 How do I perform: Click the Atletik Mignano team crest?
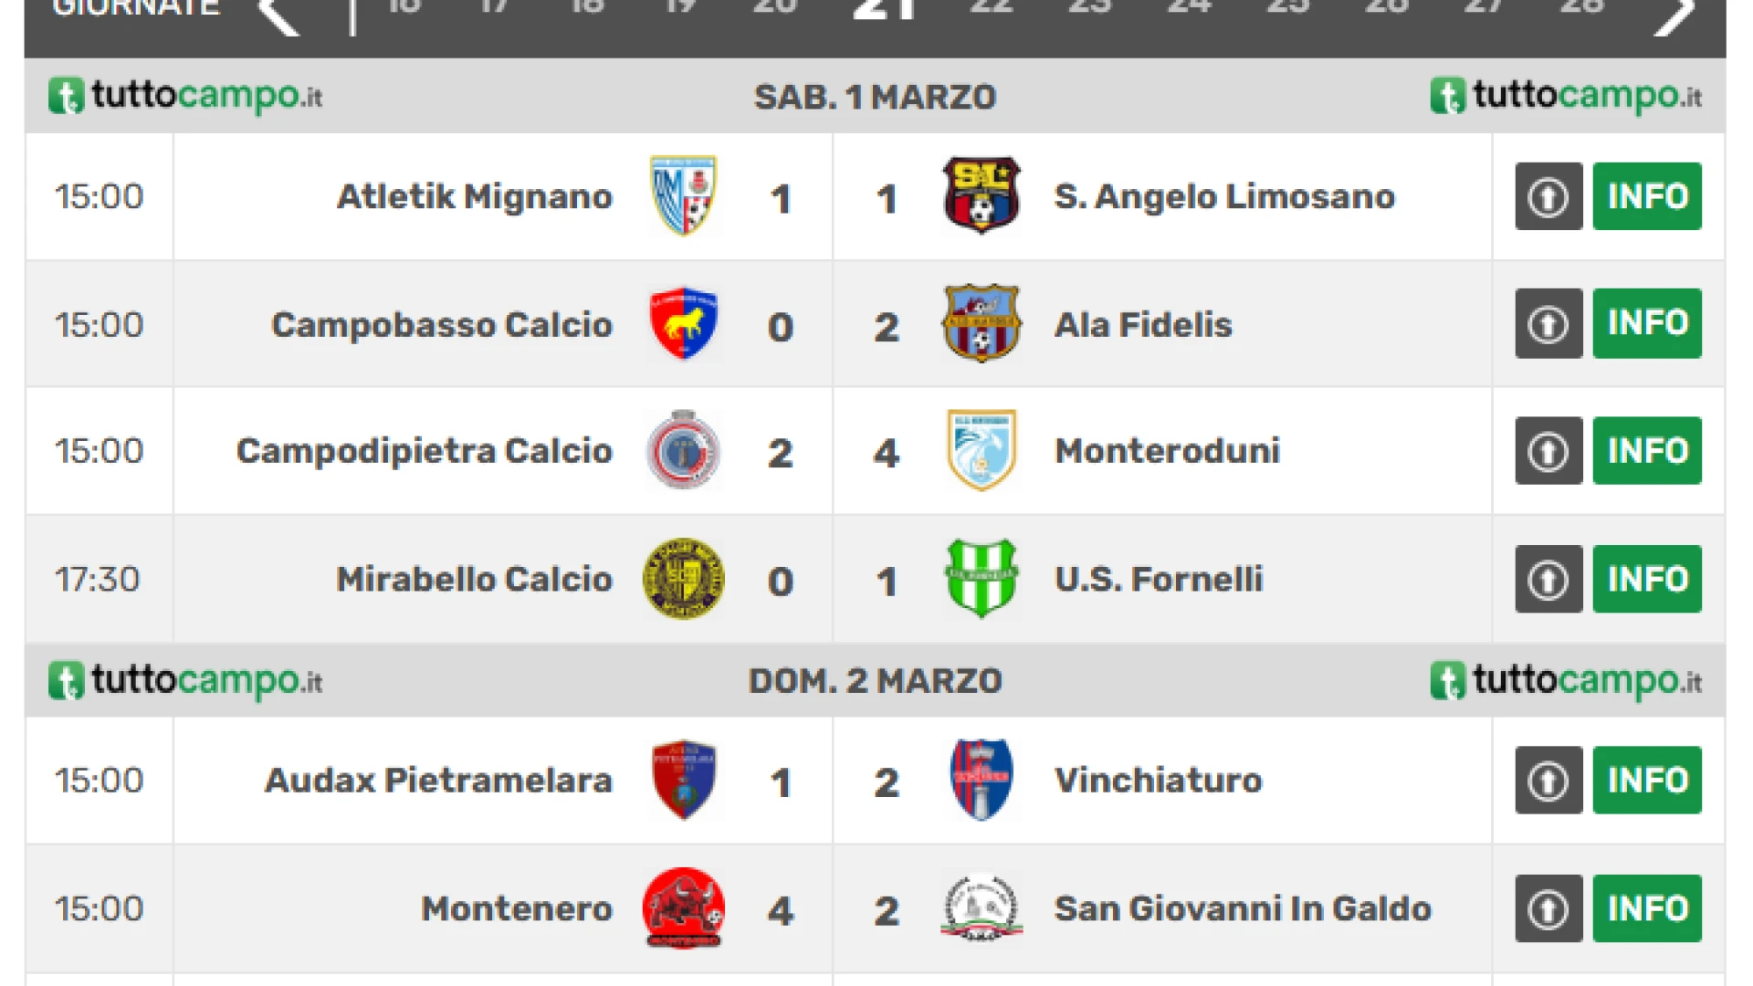click(683, 195)
